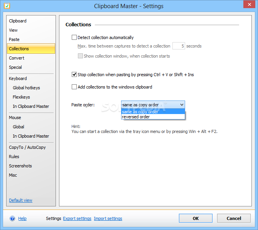The image size is (258, 230).
Task: Open the Paste settings page
Action: click(x=14, y=39)
